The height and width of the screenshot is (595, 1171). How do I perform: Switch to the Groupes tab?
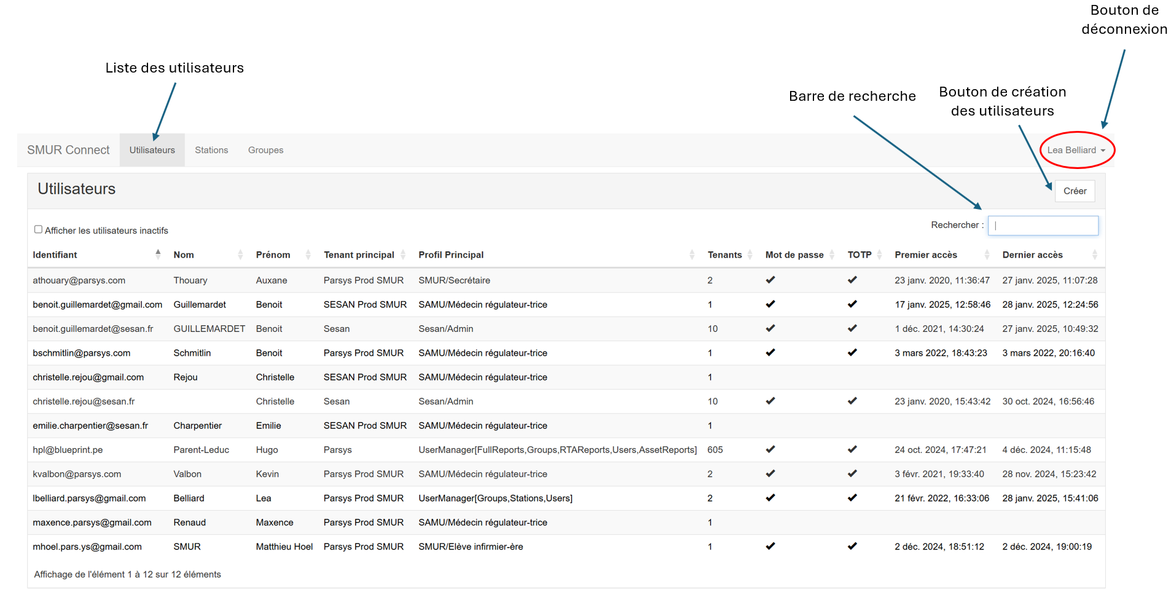266,150
